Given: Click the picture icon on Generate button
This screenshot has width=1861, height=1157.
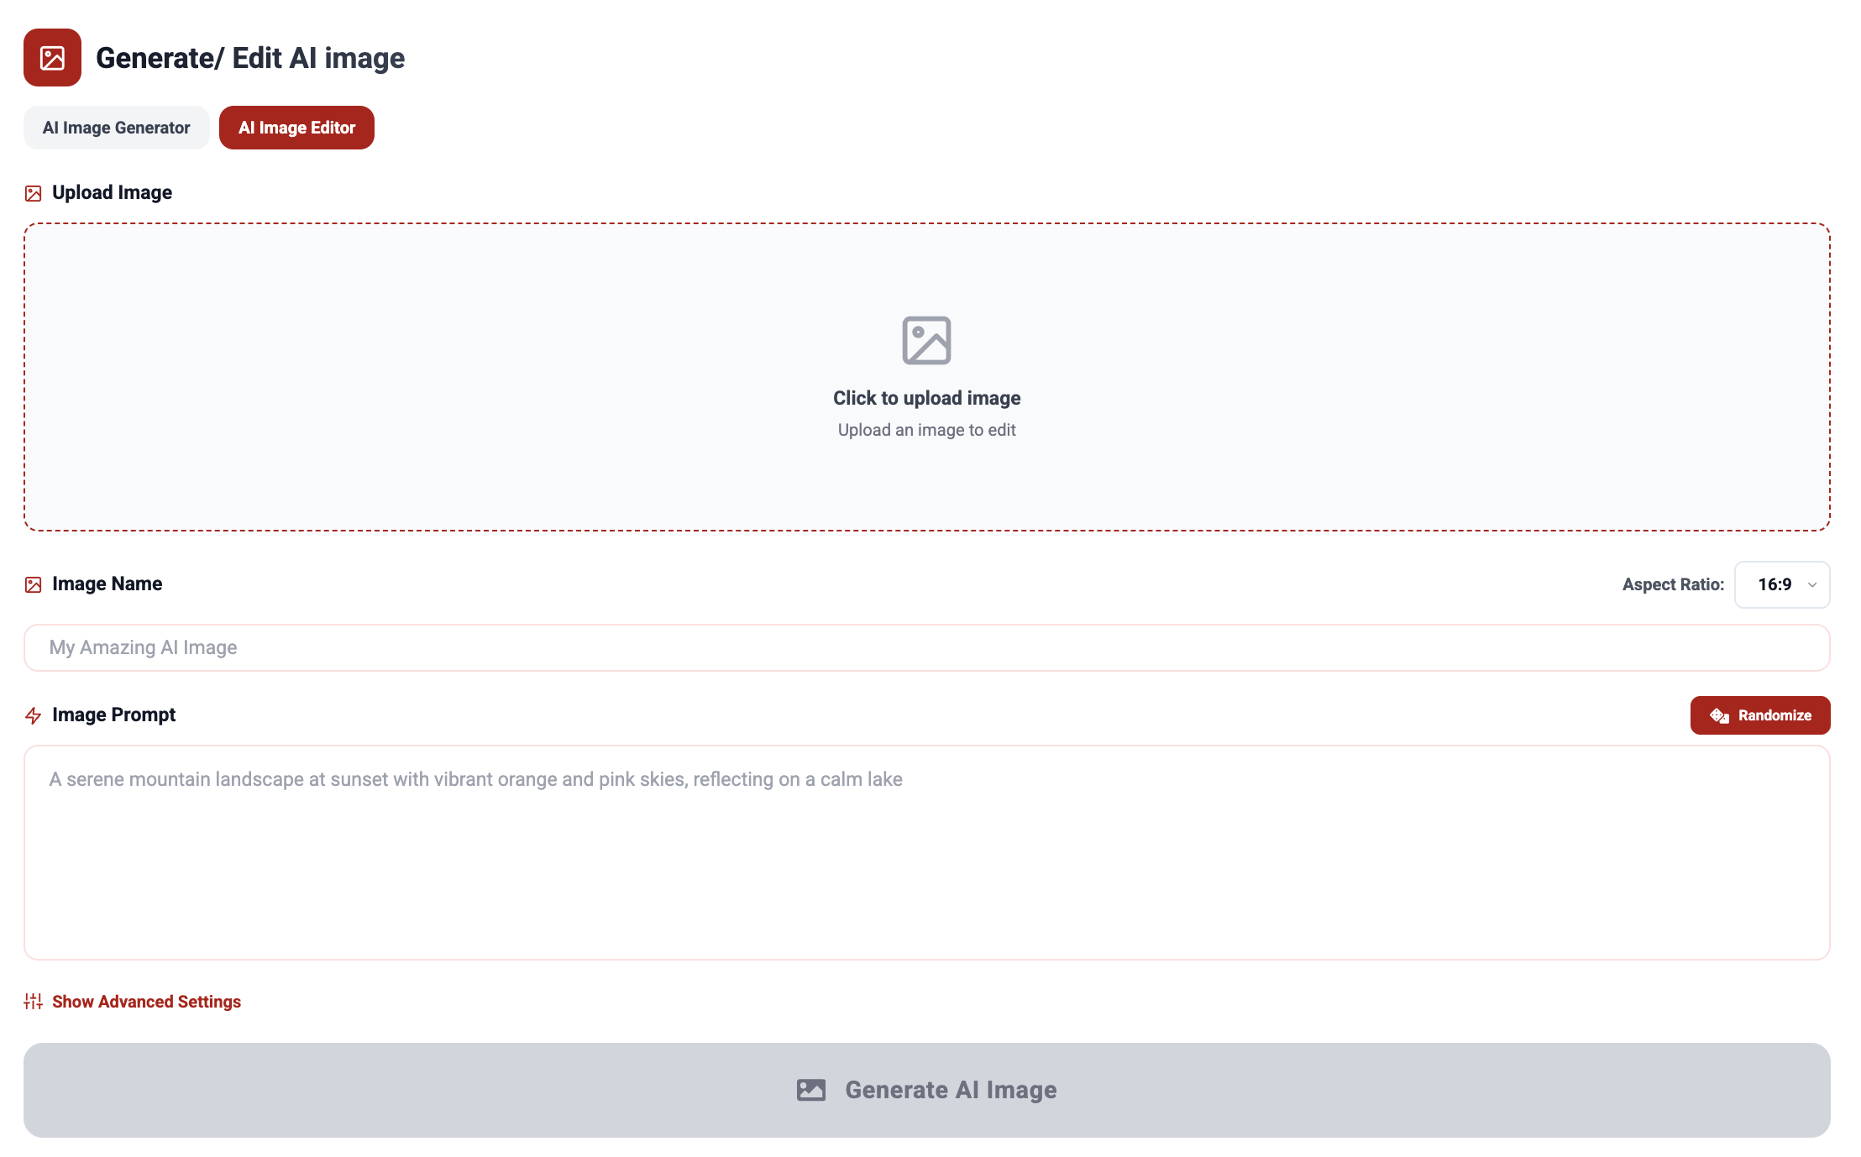Looking at the screenshot, I should click(810, 1090).
